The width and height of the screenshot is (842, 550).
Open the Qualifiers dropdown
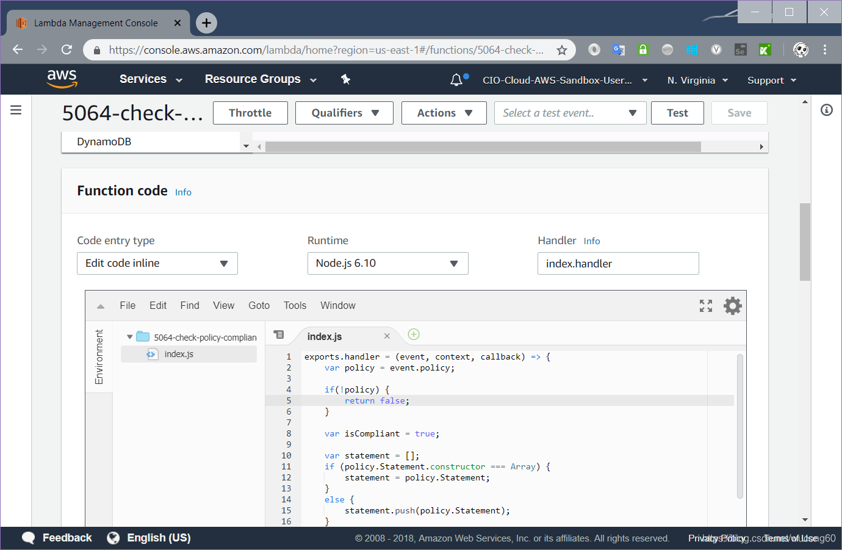coord(344,113)
